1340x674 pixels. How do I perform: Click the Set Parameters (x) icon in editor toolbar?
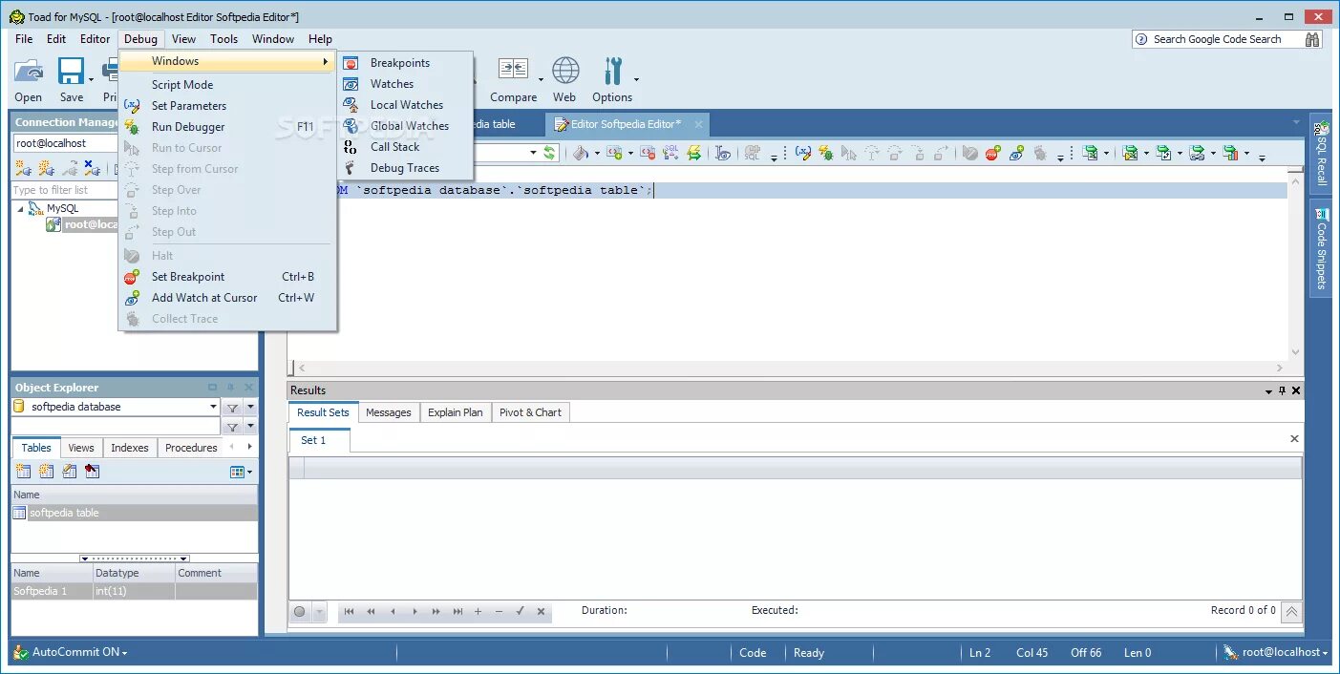pyautogui.click(x=802, y=153)
